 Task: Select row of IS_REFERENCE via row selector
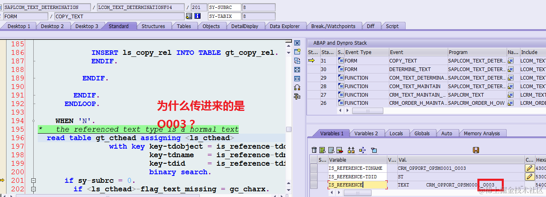point(314,185)
